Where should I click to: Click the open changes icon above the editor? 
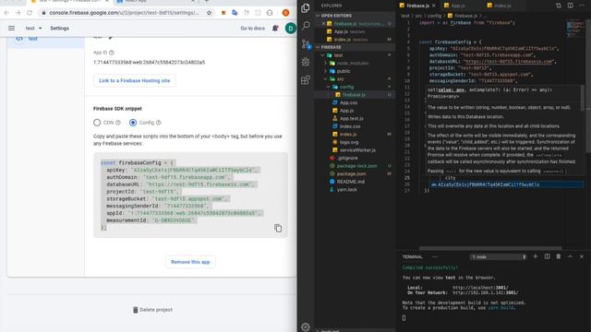pyautogui.click(x=559, y=6)
